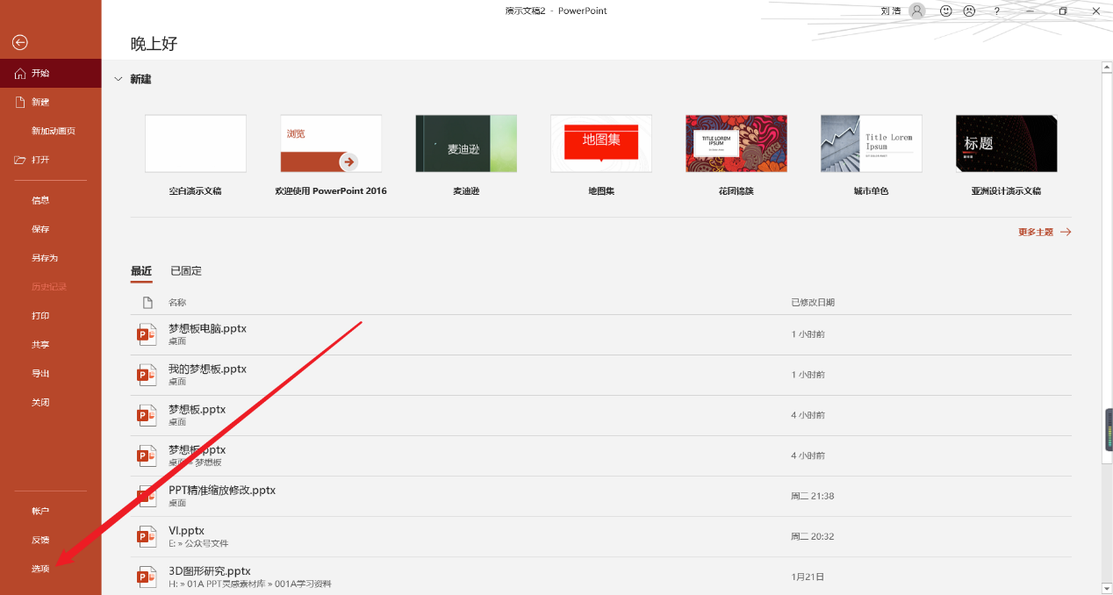Click the 已修改日期 column header
The width and height of the screenshot is (1113, 595).
tap(813, 303)
